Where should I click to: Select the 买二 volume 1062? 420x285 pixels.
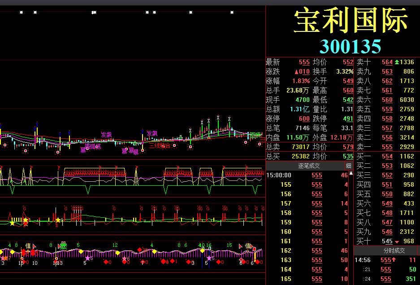click(x=407, y=166)
